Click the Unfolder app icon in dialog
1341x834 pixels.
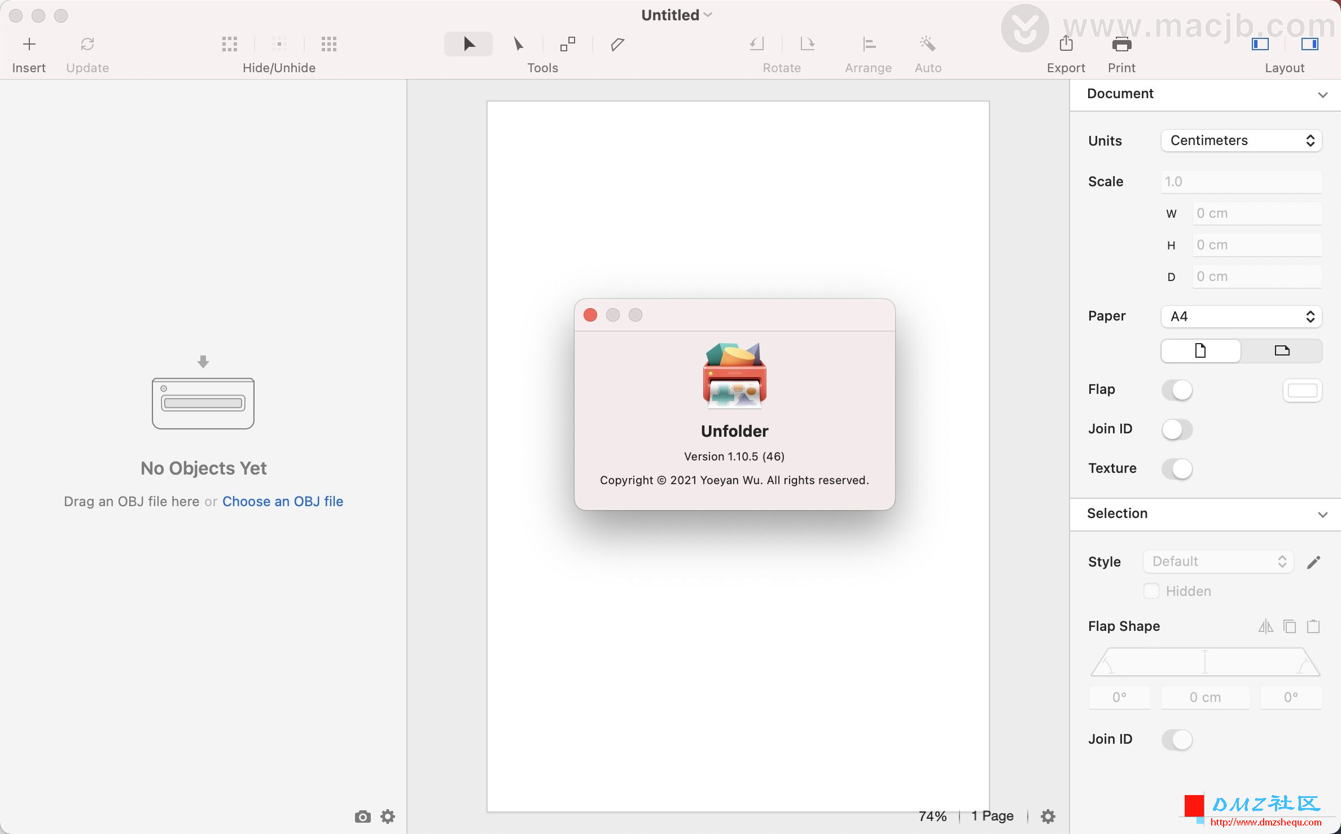click(734, 375)
